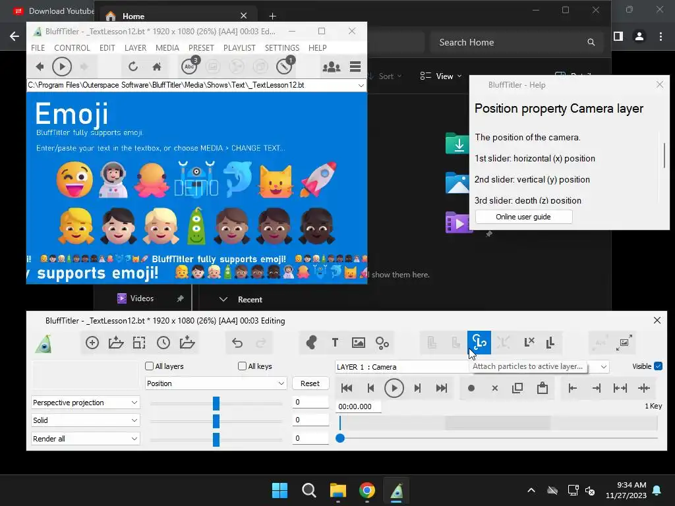The image size is (675, 506).
Task: Click the fullscreen expand picture icon
Action: point(624,343)
